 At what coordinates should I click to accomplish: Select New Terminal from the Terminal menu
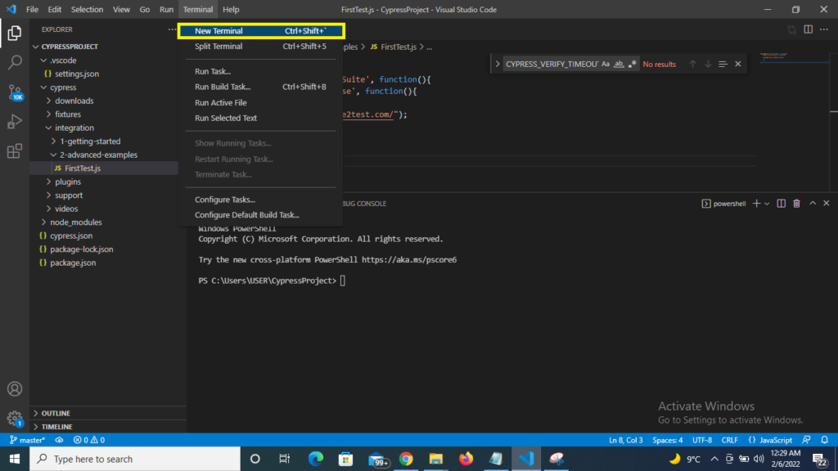click(x=261, y=31)
